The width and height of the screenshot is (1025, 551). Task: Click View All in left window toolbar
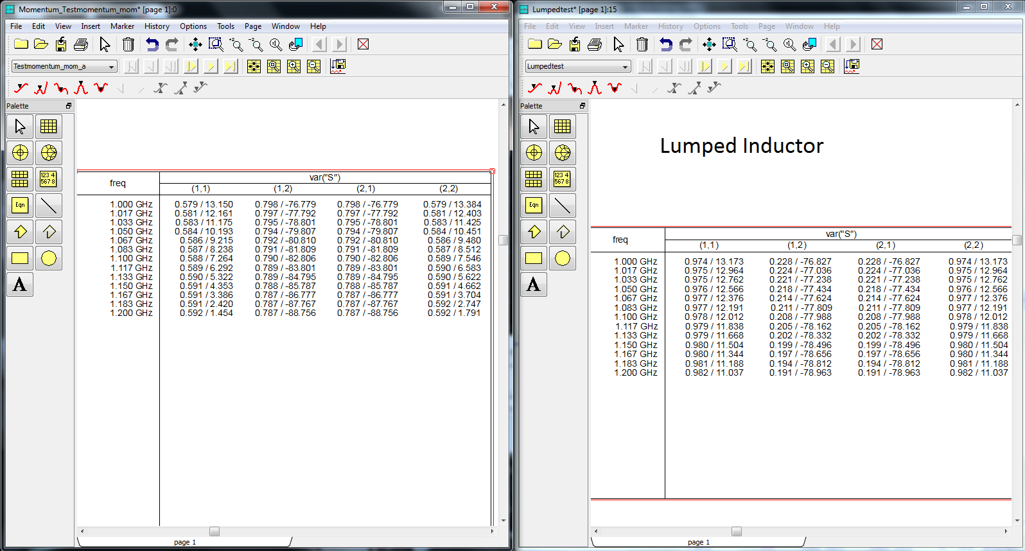(195, 44)
